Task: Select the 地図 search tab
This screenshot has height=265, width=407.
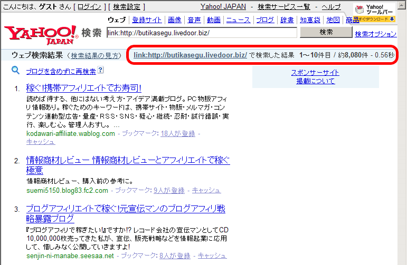Action: point(333,20)
